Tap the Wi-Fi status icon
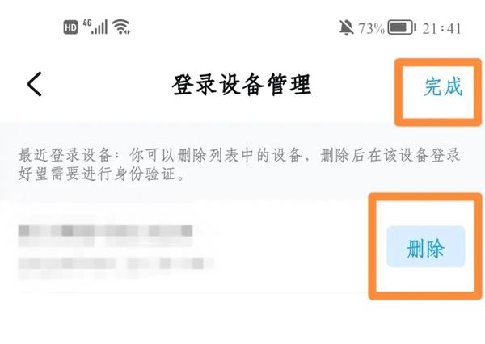Viewport: 485px width, 344px height. click(121, 27)
